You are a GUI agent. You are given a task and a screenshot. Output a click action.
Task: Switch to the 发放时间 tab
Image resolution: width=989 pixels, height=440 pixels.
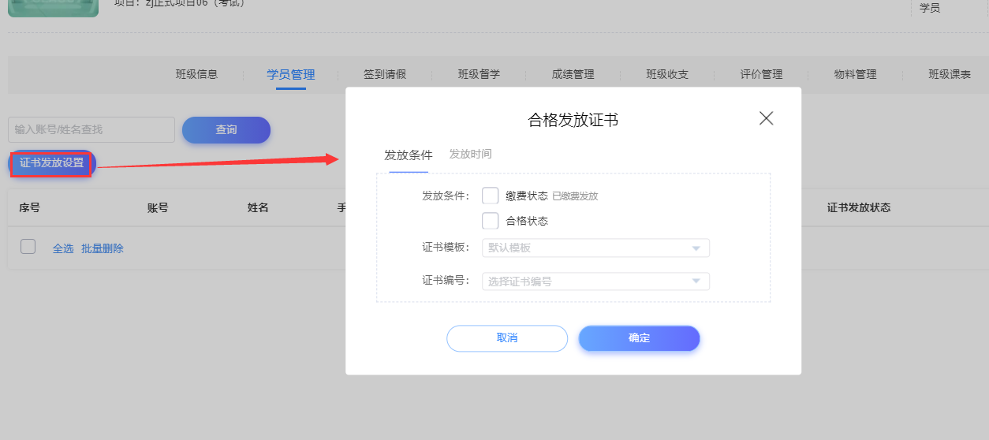pos(470,155)
